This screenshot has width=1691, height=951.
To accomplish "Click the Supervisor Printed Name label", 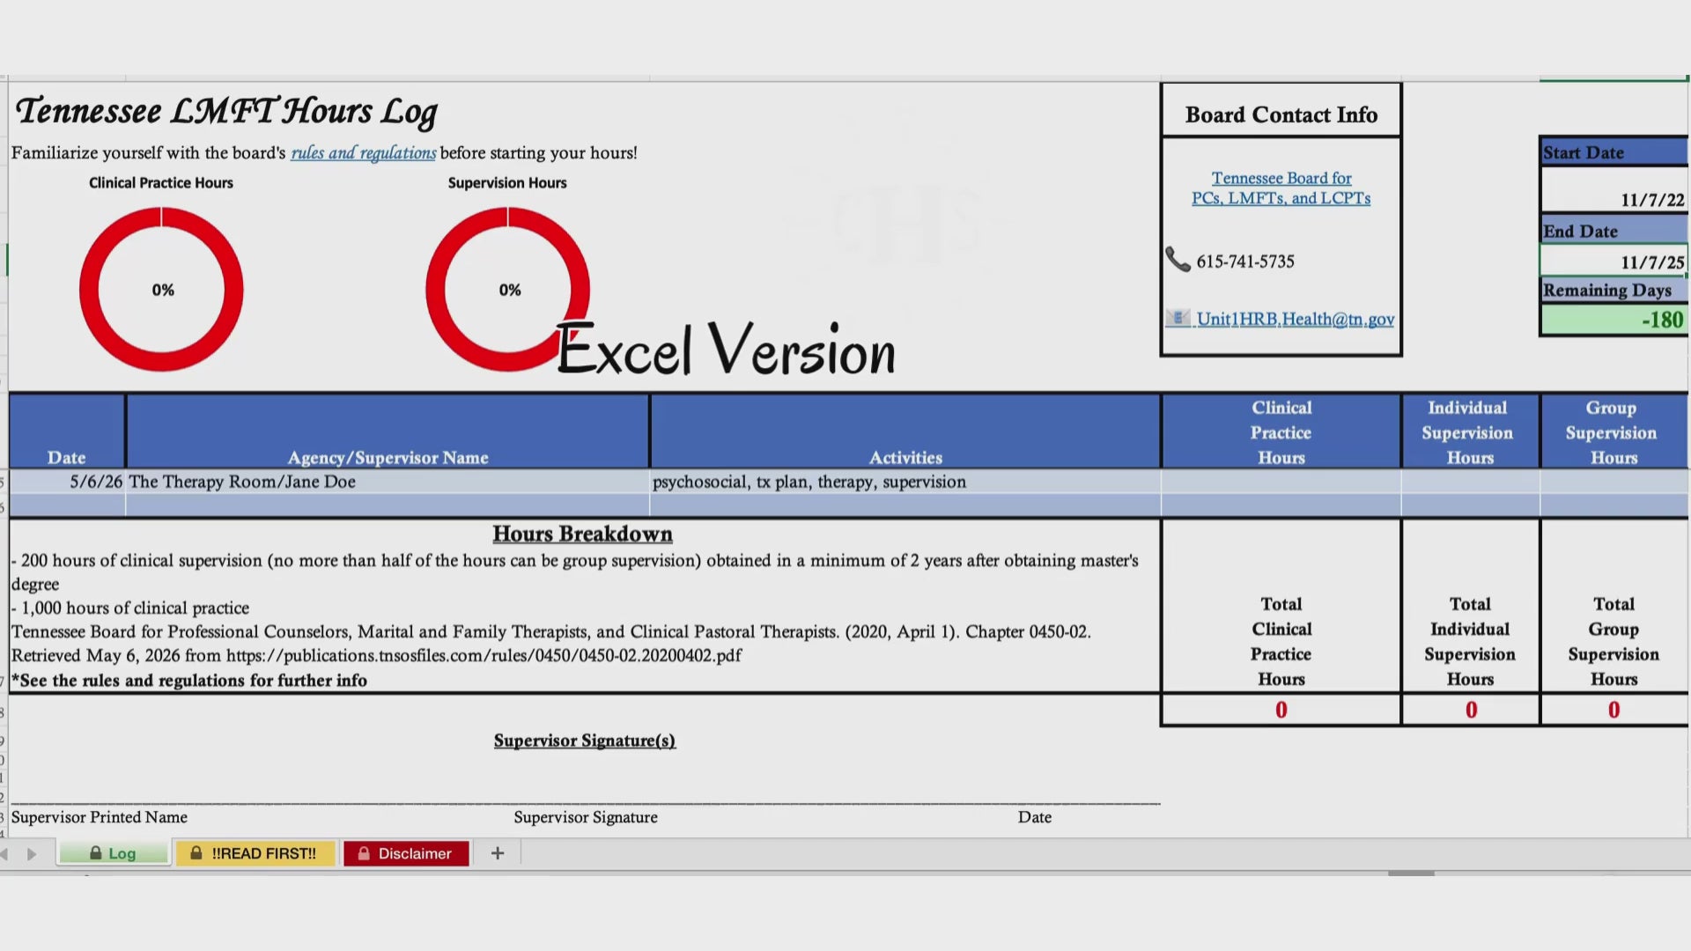I will (x=100, y=817).
